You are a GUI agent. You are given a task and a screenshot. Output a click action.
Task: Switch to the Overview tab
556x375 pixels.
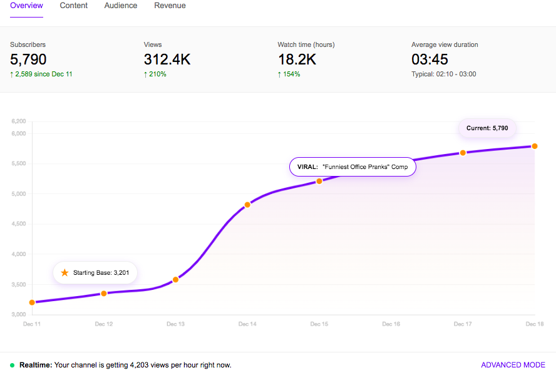pos(26,6)
